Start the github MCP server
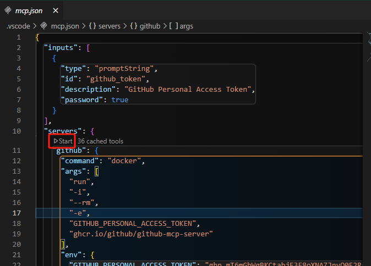Viewport: 371px width, 266px height. point(63,141)
